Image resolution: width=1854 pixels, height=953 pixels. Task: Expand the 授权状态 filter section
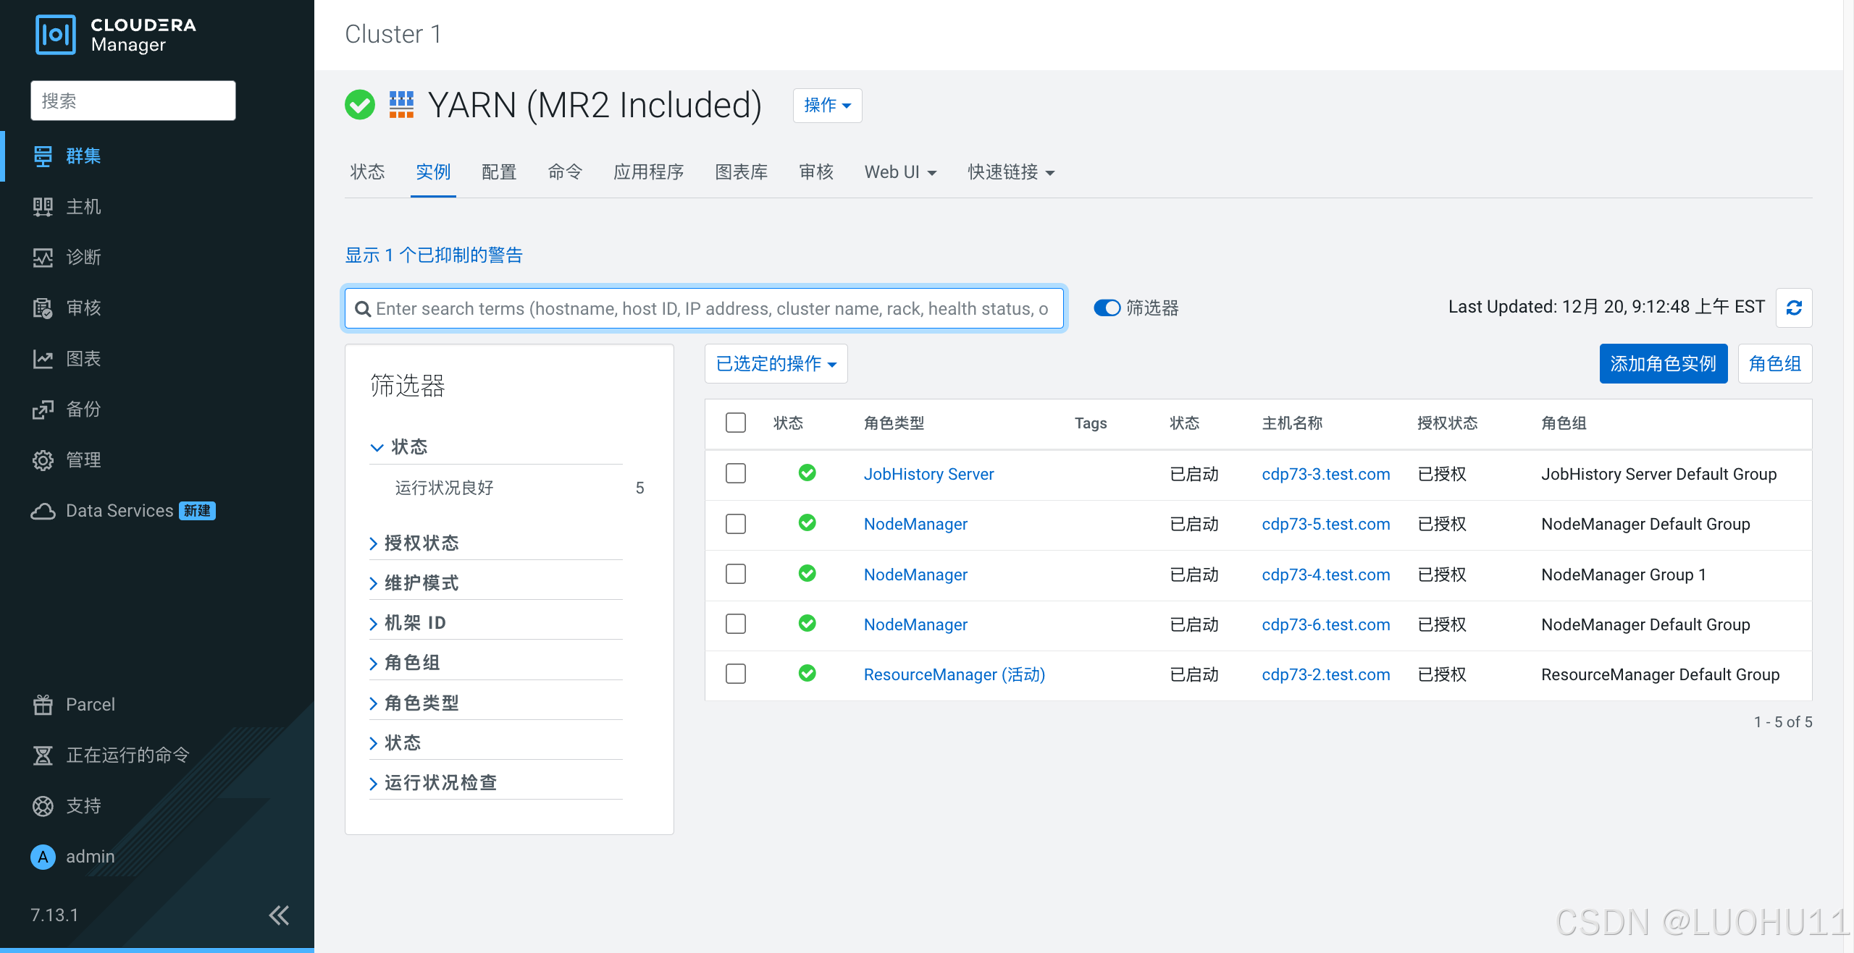click(421, 543)
